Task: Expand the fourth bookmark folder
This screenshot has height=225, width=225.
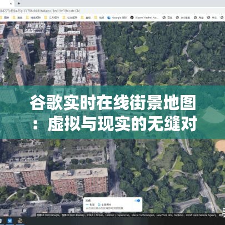Action: (52, 18)
